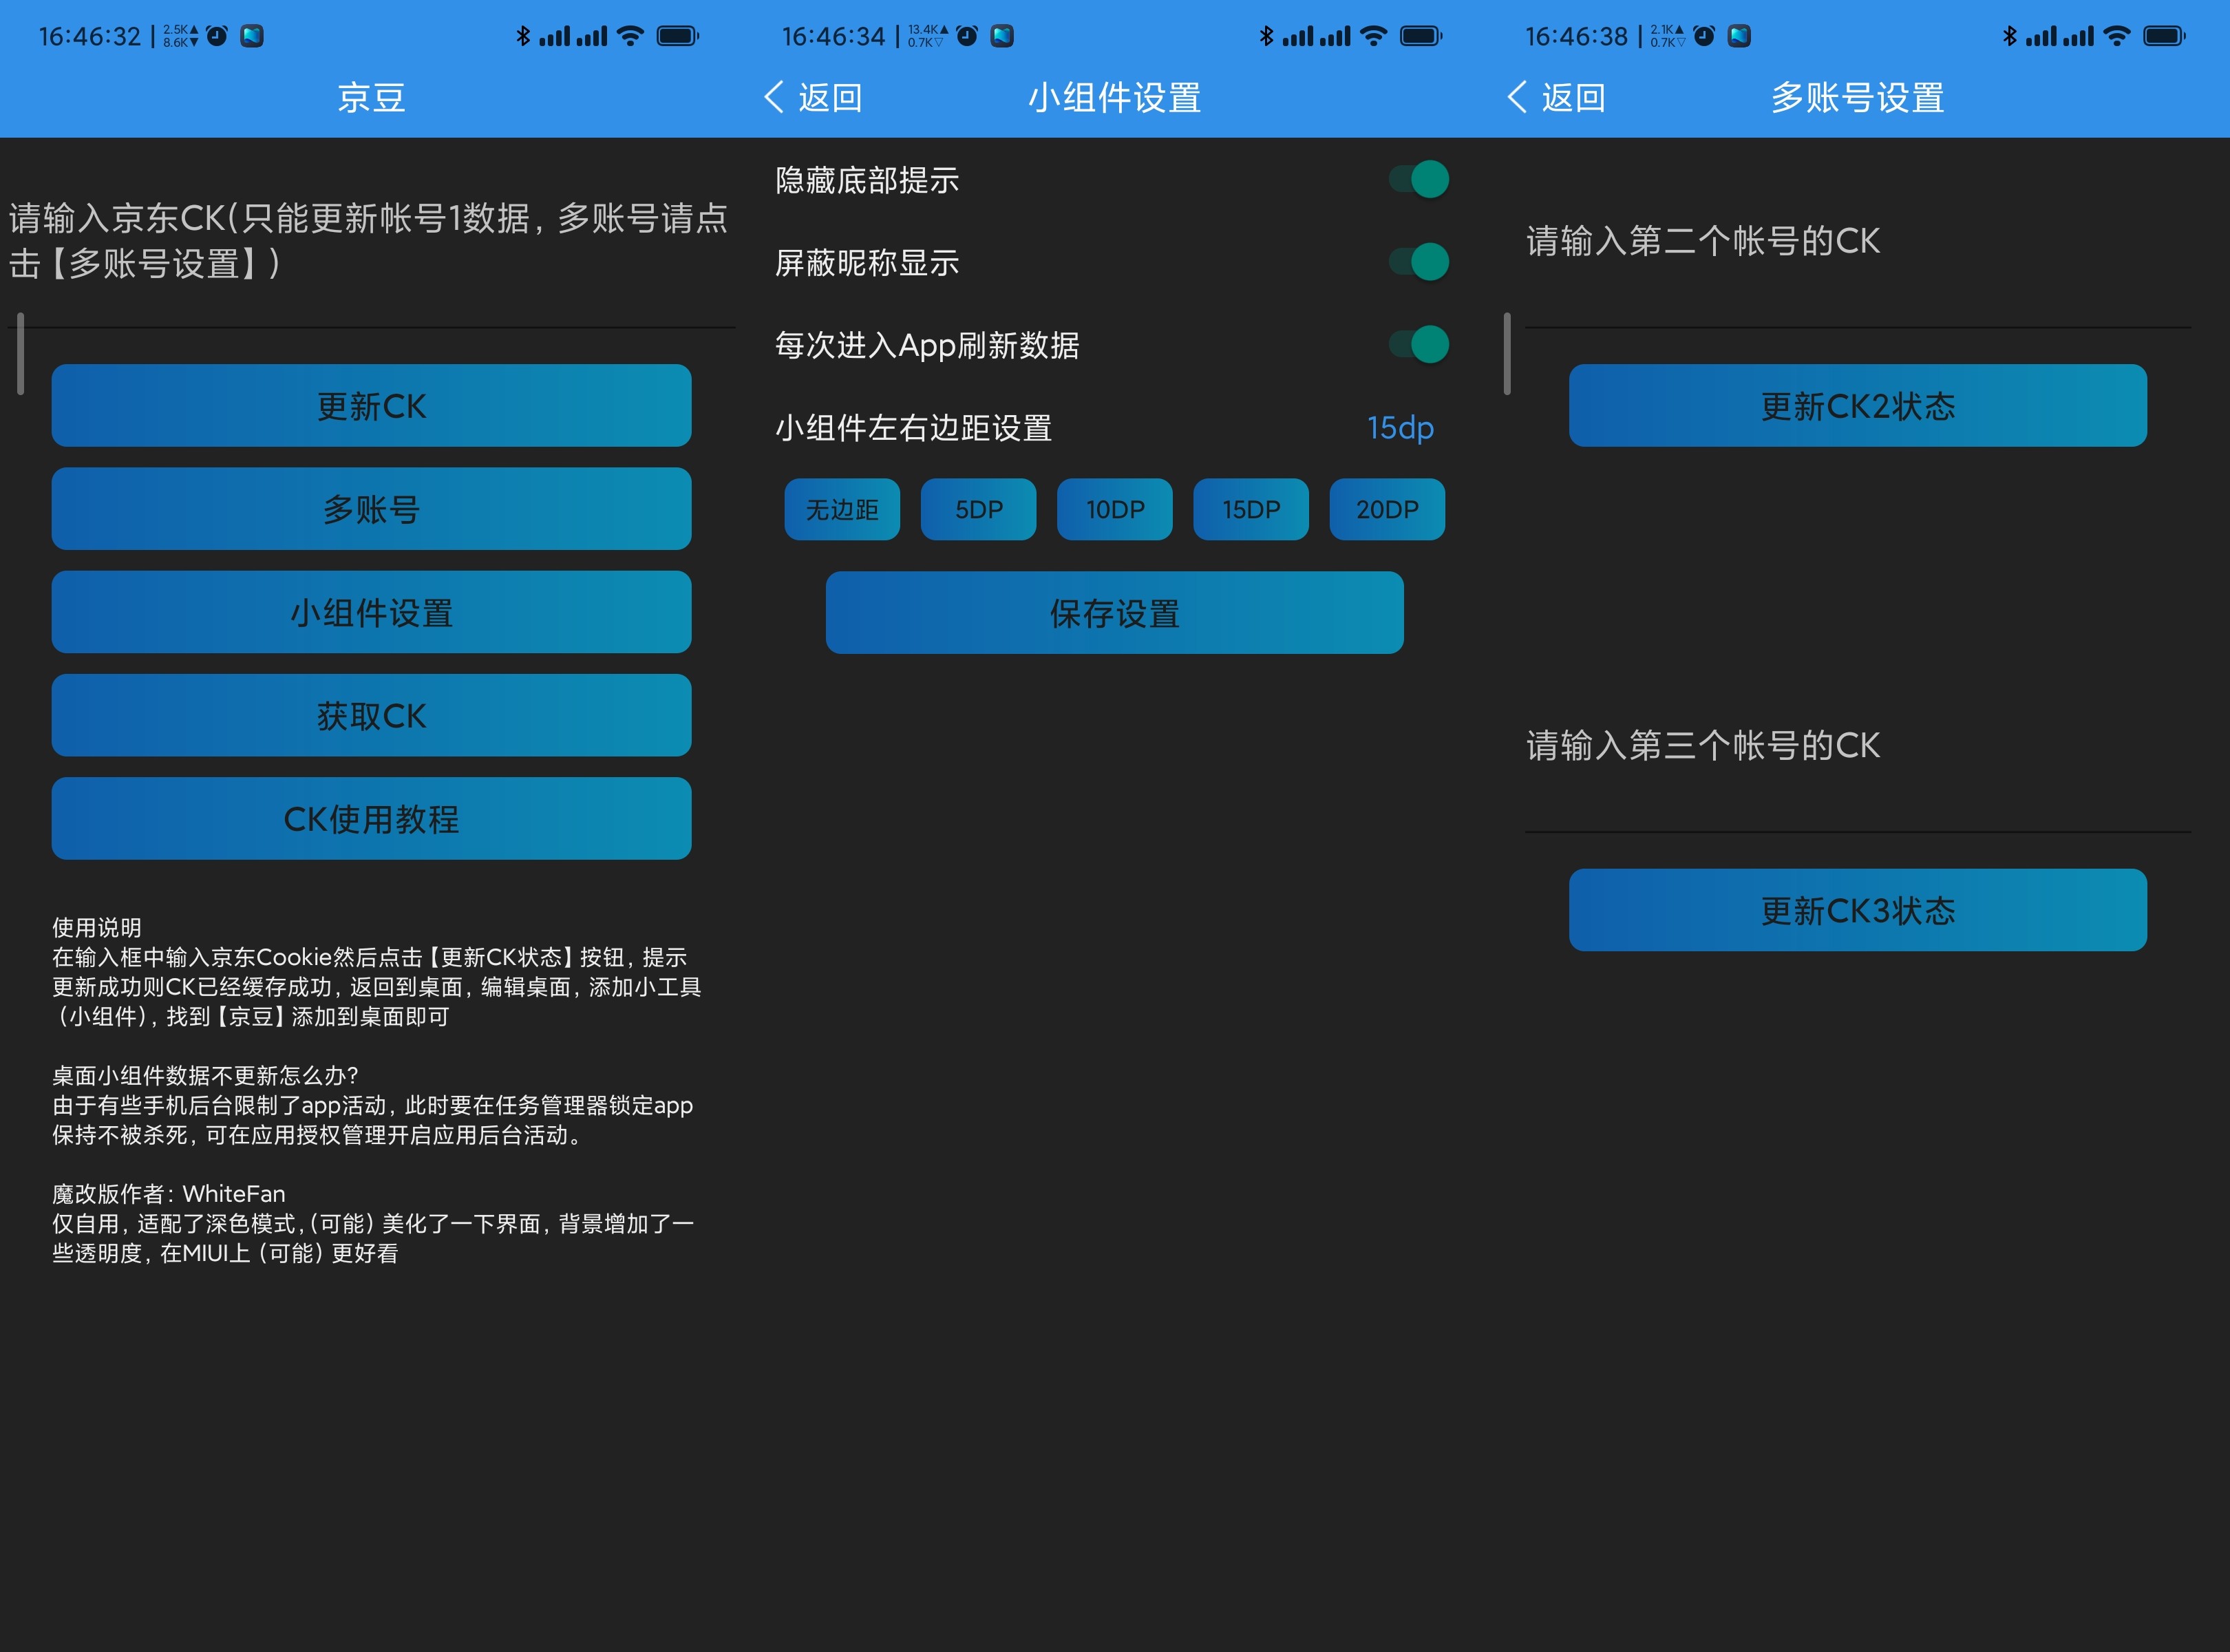Image resolution: width=2230 pixels, height=1652 pixels.
Task: Go back (返回) from 多账号设置
Action: pos(1556,97)
